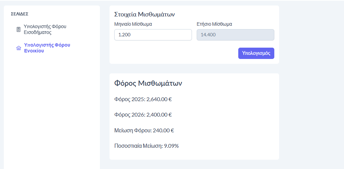The width and height of the screenshot is (344, 169).
Task: Focus the Μηνιαίο Μίσθωμα input field
Action: [x=153, y=35]
